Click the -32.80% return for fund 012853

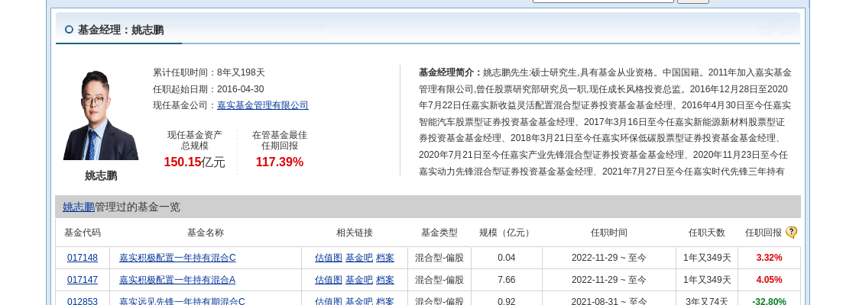coord(769,301)
